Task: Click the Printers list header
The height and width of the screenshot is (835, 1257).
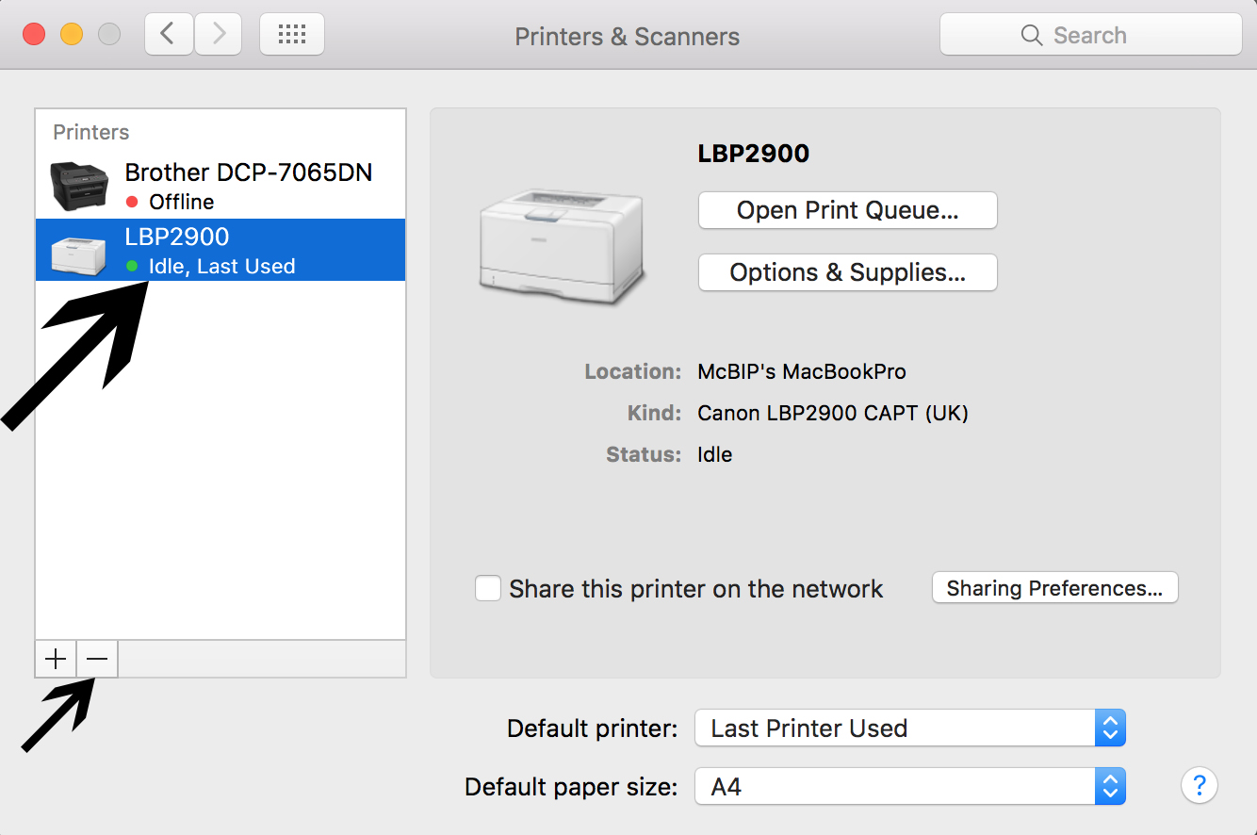Action: [91, 133]
